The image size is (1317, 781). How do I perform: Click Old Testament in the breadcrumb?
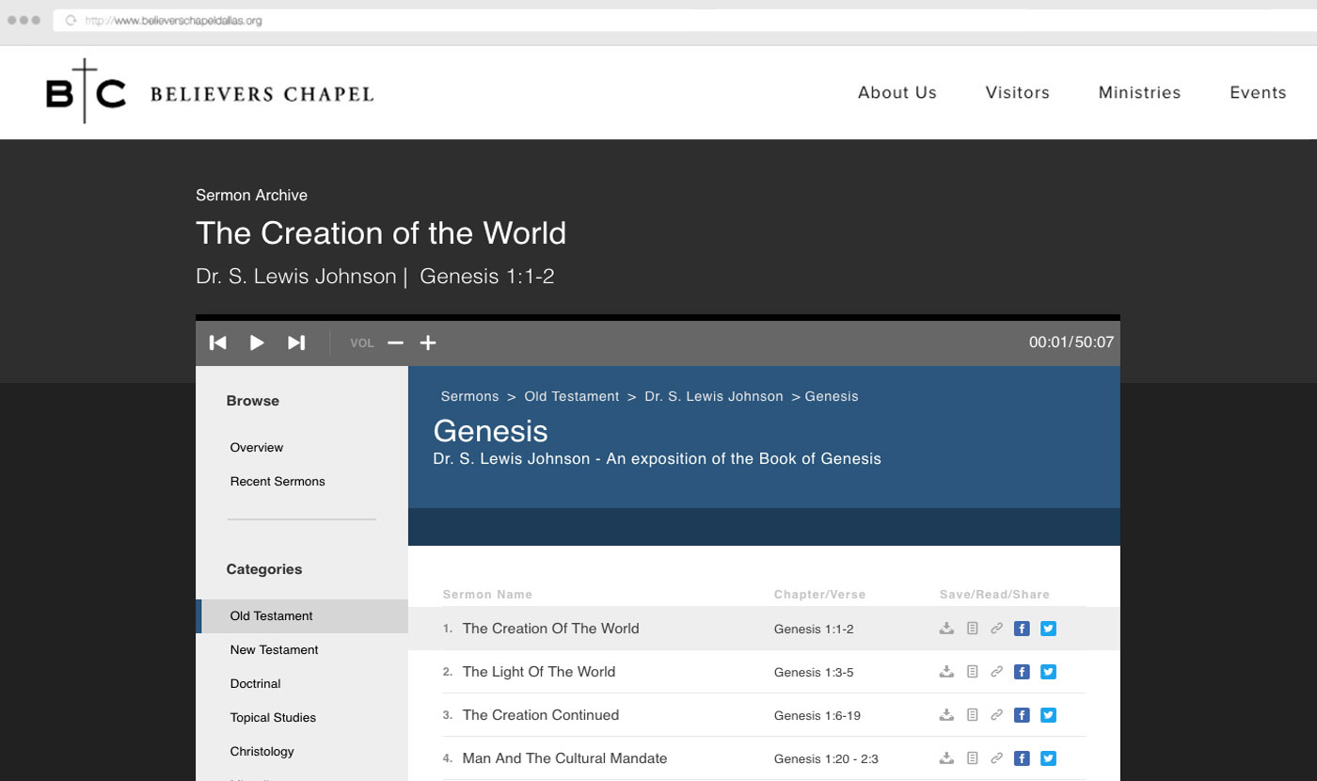pos(571,396)
